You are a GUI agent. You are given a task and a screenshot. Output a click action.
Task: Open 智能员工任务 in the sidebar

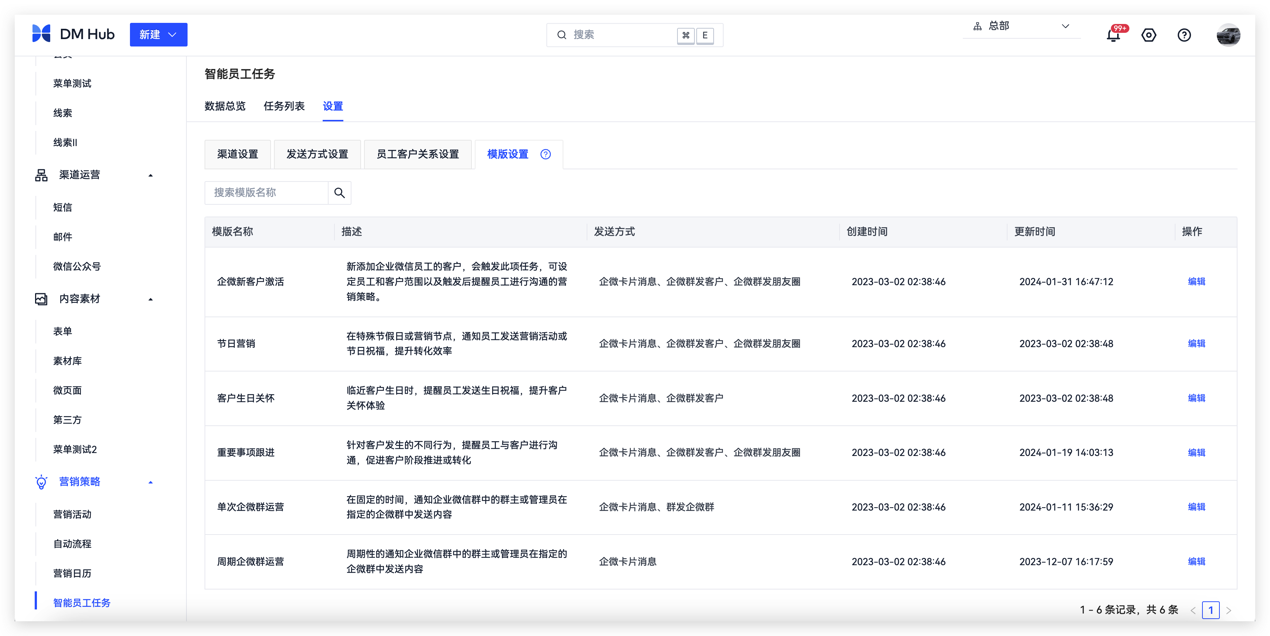pyautogui.click(x=82, y=603)
